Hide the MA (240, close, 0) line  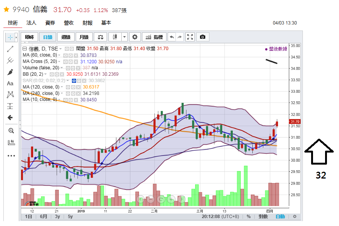point(68,94)
